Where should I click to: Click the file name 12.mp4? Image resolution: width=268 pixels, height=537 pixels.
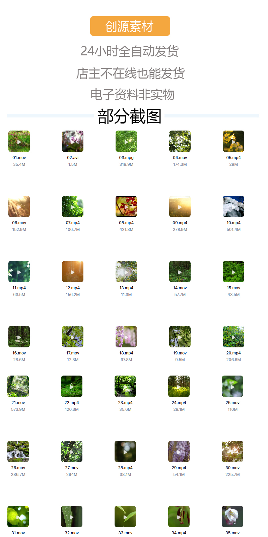pos(73,288)
